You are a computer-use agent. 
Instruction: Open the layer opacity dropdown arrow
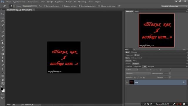point(170,73)
